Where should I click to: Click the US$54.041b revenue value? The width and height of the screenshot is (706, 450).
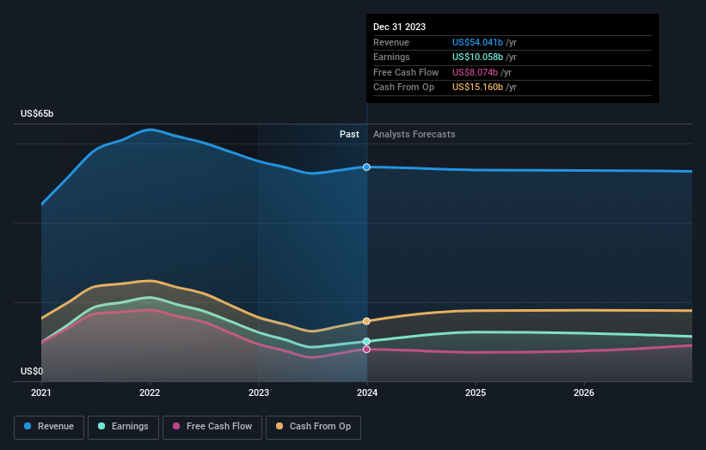[x=477, y=42]
